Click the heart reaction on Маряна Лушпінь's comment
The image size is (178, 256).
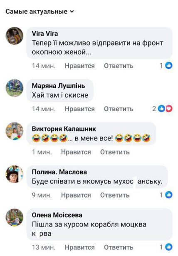(x=169, y=109)
